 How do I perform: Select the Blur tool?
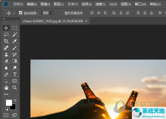(x=6, y=68)
